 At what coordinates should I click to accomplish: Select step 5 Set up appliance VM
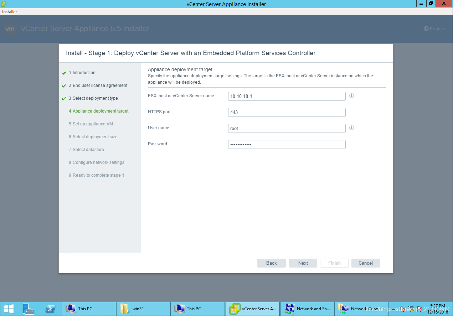[x=91, y=124]
